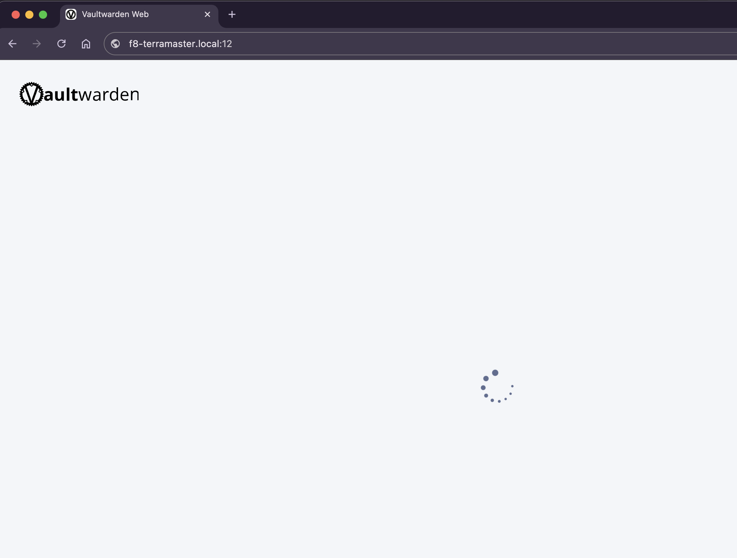Close the Vaultwarden Web tab

[207, 14]
